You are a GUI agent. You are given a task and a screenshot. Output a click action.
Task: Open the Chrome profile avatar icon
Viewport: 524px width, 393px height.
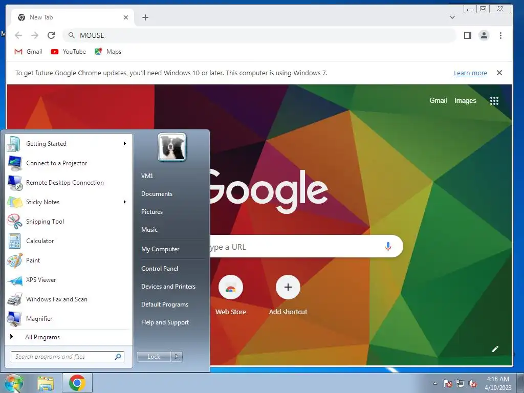pyautogui.click(x=484, y=35)
